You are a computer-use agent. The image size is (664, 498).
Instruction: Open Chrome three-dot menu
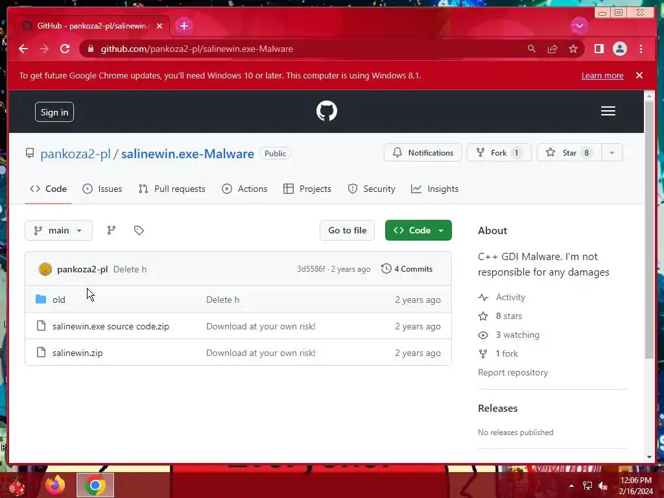point(641,49)
